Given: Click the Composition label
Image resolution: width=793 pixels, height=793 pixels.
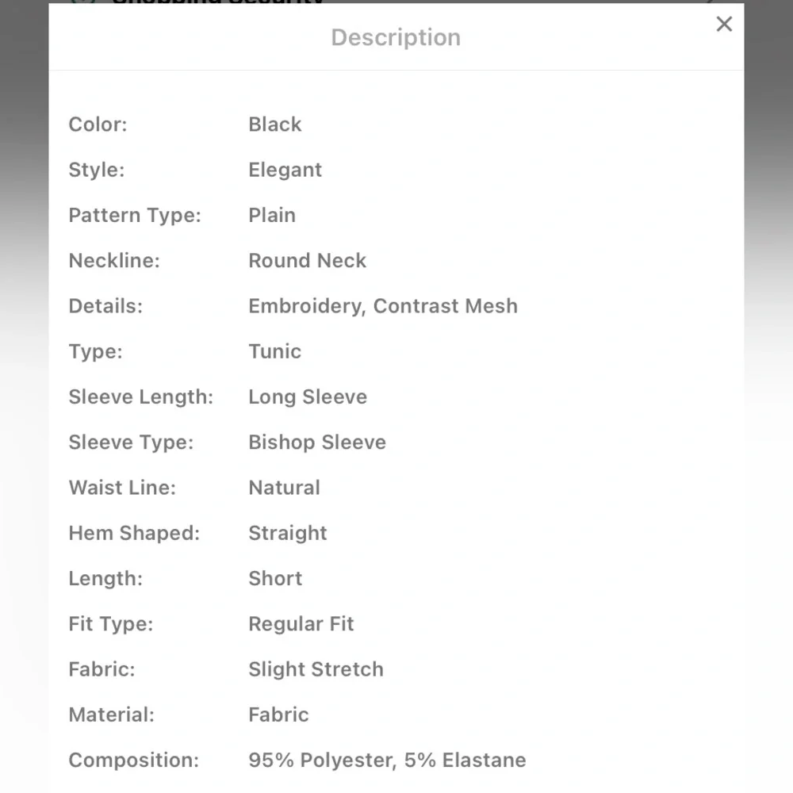Looking at the screenshot, I should tap(134, 760).
